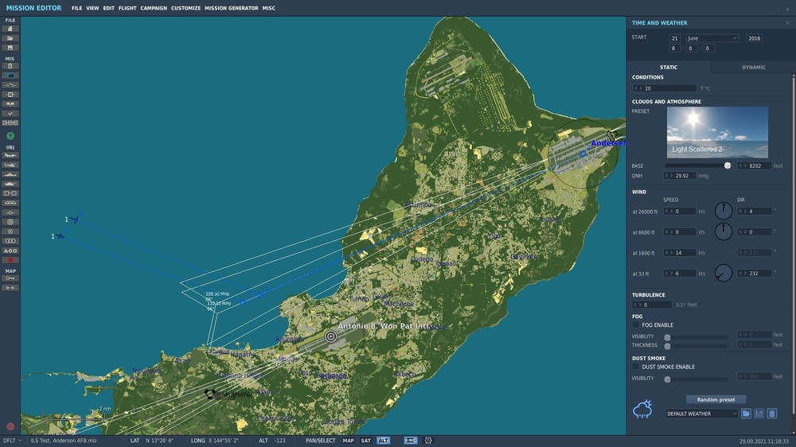Viewport: 796px width, 447px height.
Task: Click the start hour field 8
Action: (675, 49)
